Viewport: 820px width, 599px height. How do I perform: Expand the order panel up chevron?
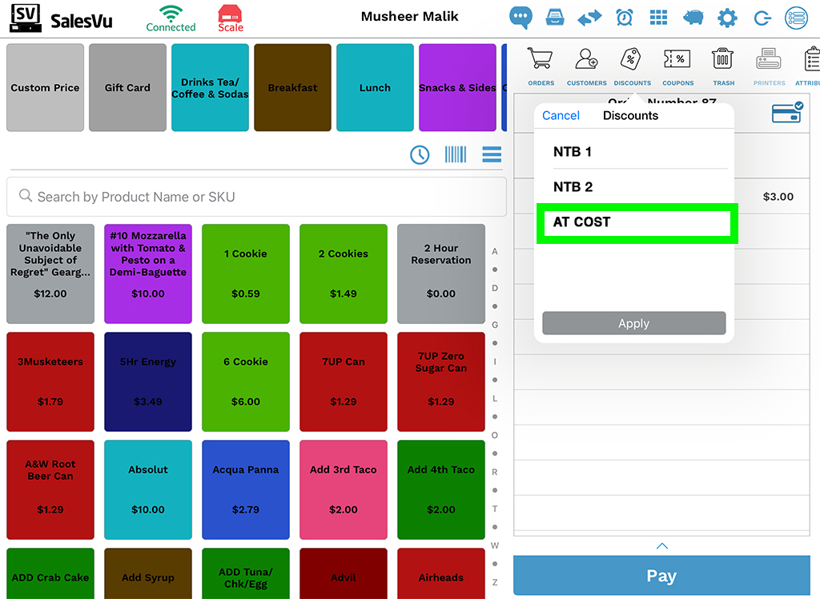click(x=661, y=545)
